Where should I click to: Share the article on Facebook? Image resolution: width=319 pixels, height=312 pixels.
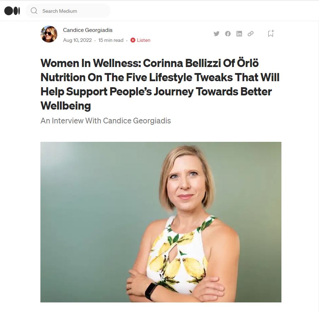pyautogui.click(x=228, y=33)
